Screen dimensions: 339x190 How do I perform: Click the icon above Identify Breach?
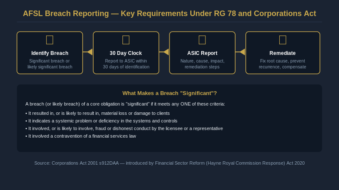pyautogui.click(x=50, y=40)
